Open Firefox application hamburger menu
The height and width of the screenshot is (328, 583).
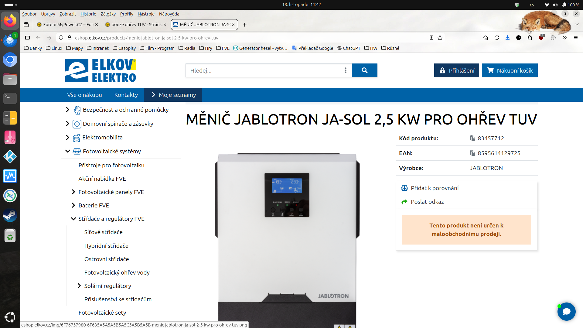pos(575,38)
